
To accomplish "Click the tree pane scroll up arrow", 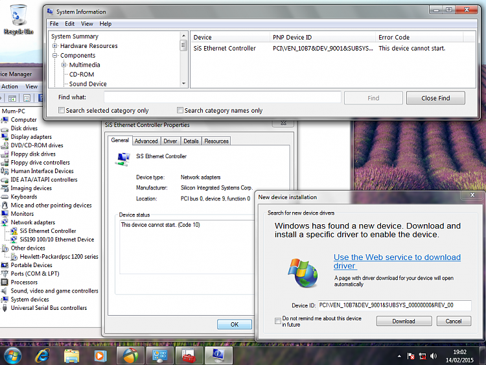I will [x=183, y=36].
